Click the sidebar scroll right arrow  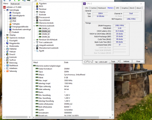tap(30, 117)
